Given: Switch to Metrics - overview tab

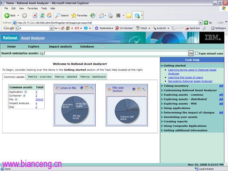Looking at the screenshot, I should coord(40,77).
